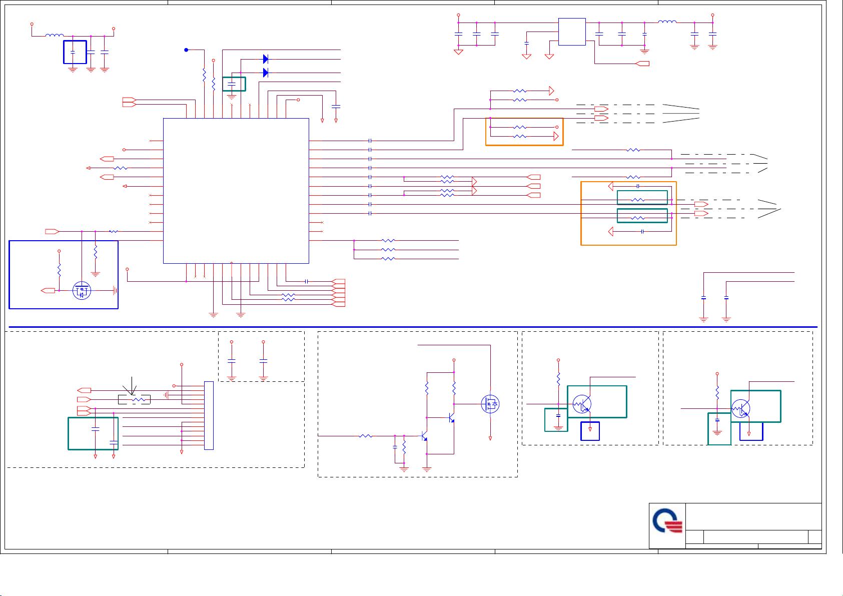Select the series resistor feeding the NPN transistor base
Screen dimensions: 843x596
coord(366,436)
